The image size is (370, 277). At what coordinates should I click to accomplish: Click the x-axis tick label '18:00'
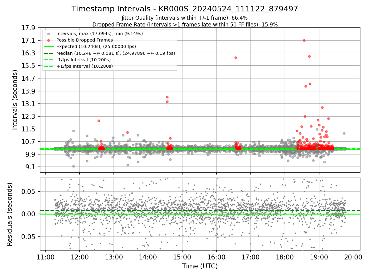pos(285,257)
